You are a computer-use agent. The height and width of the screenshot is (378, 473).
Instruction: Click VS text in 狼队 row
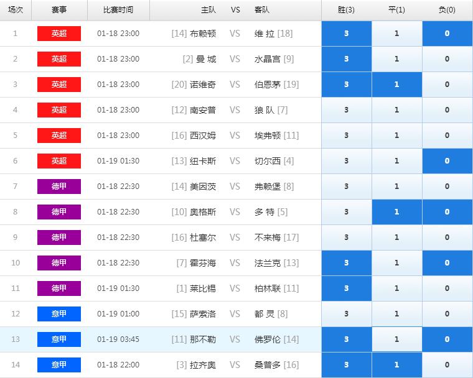[235, 109]
